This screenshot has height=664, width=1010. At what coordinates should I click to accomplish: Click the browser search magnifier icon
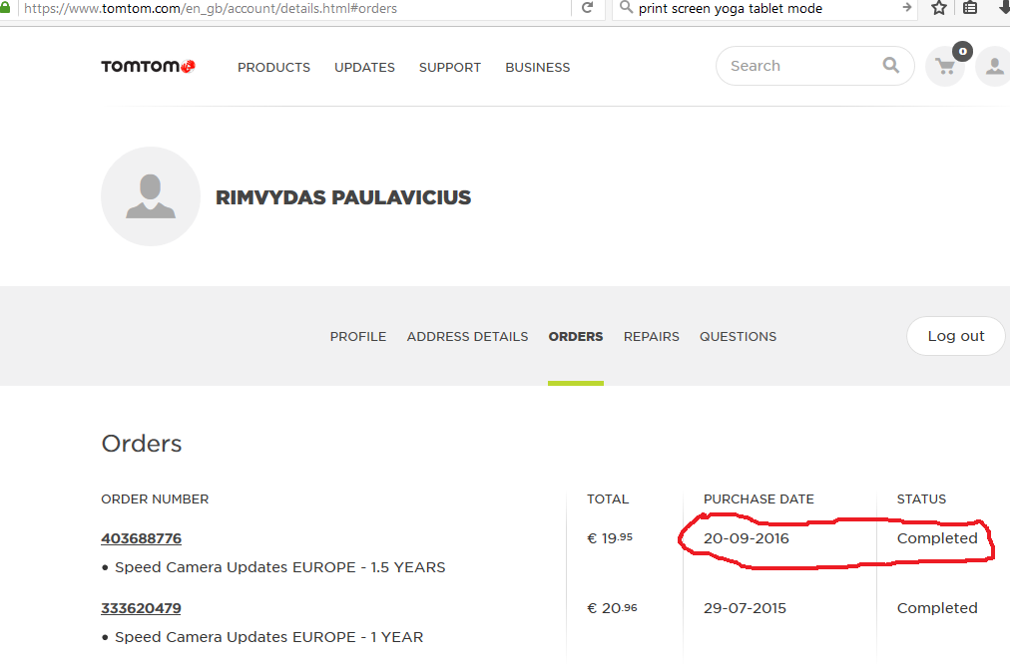pos(626,8)
